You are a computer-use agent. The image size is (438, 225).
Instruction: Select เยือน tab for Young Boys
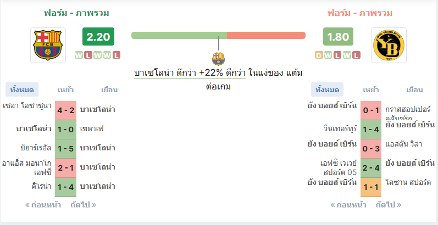414,90
